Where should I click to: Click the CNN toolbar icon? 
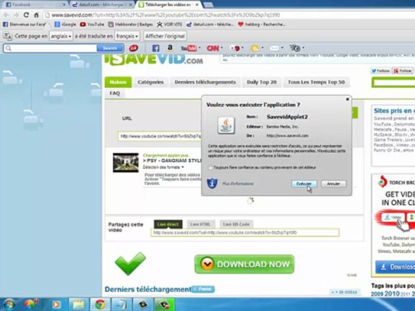coord(213,48)
